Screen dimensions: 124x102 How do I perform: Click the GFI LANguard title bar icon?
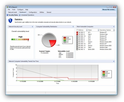coord(7,7)
